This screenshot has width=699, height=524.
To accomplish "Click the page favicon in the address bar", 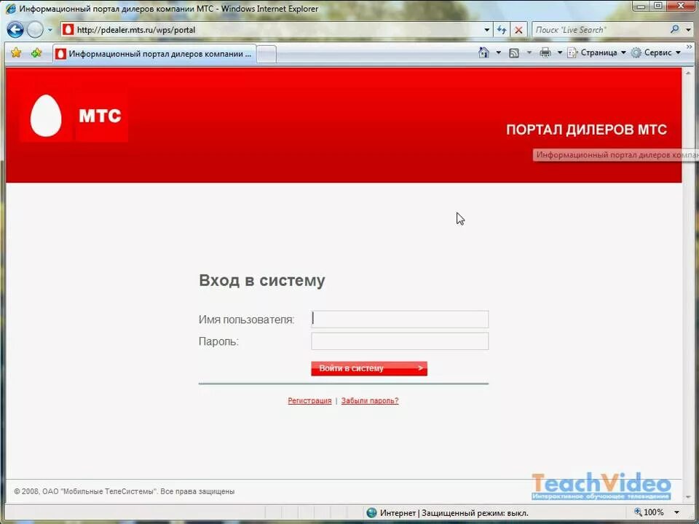I will point(68,30).
